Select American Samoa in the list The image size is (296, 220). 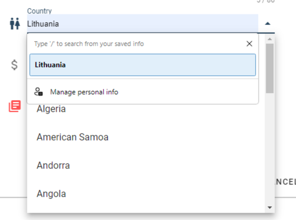tap(72, 137)
